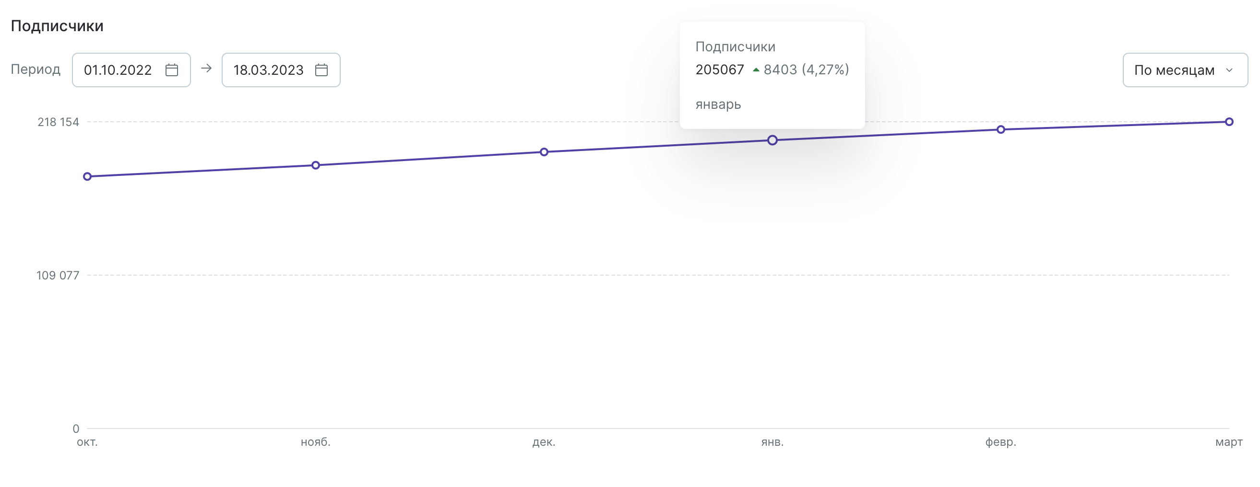Screen dimensions: 1260x487
Task: Click the 205067 value in tooltip
Action: tap(720, 70)
